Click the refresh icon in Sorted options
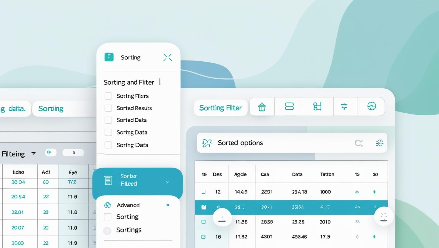 tap(358, 143)
